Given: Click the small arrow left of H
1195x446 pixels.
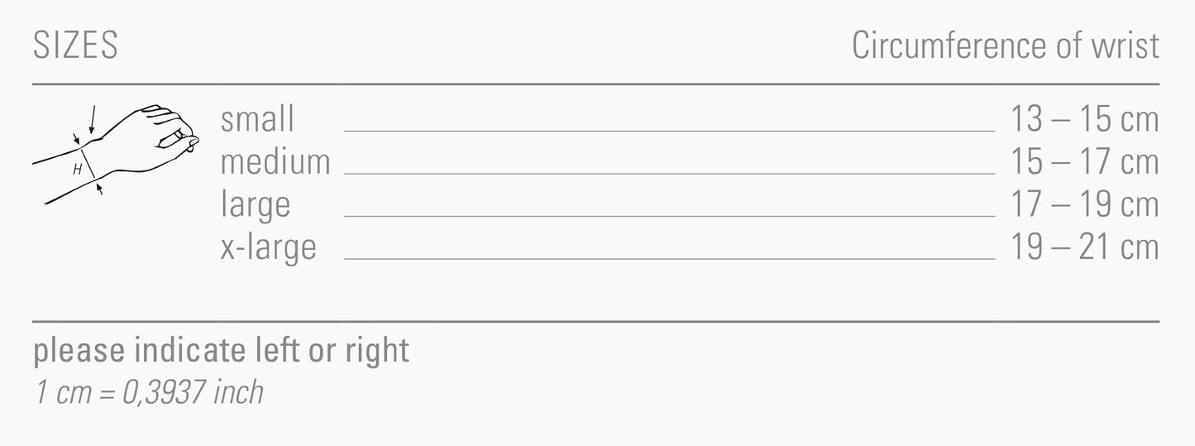Looking at the screenshot, I should pyautogui.click(x=75, y=140).
